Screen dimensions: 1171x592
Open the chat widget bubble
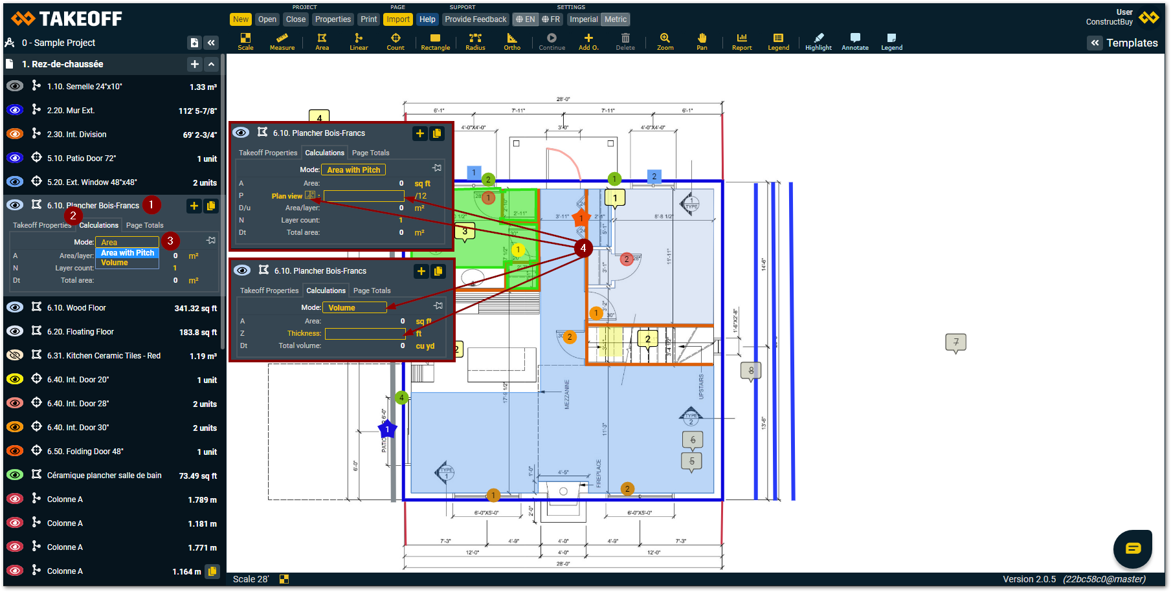pyautogui.click(x=1132, y=549)
